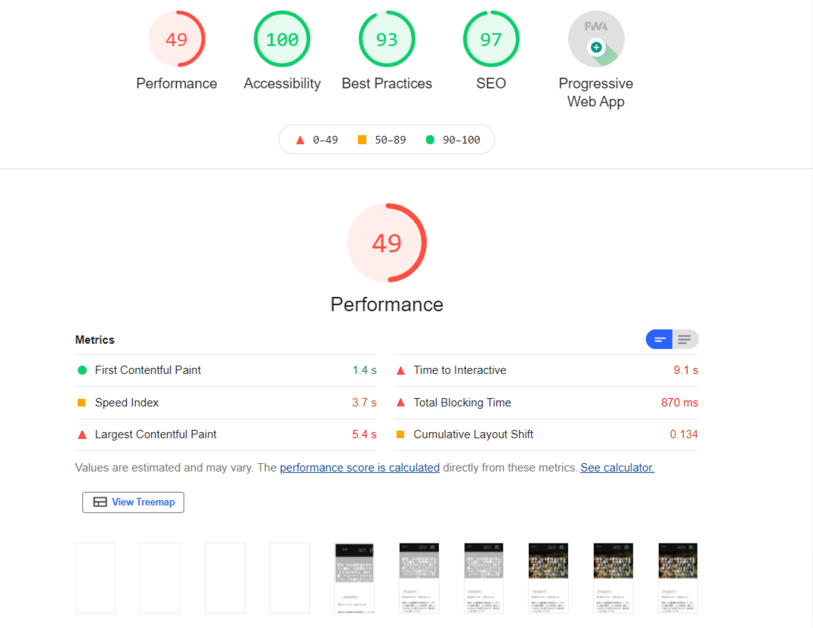Click the Performance score gauge showing 49 at top
813x628 pixels.
pyautogui.click(x=177, y=39)
